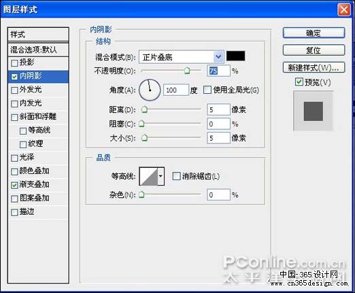Click the style preview square thumbnail
Viewport: 355px width, 293px height.
point(313,111)
